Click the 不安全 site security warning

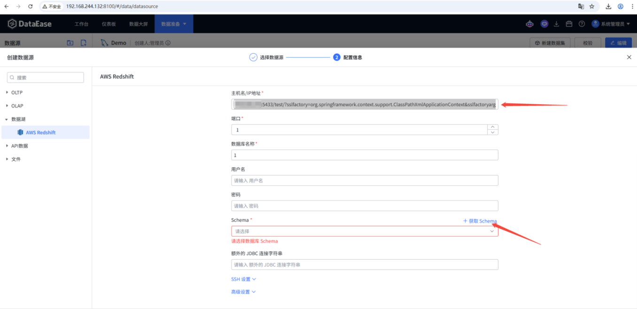[52, 7]
